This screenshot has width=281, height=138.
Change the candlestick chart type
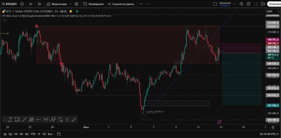coord(40,4)
